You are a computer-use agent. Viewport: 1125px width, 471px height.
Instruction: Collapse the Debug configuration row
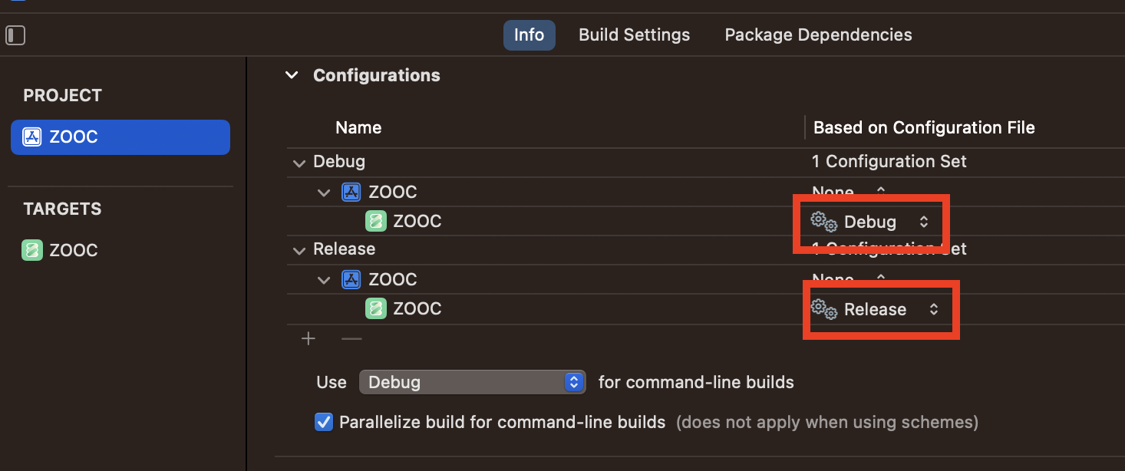(298, 163)
